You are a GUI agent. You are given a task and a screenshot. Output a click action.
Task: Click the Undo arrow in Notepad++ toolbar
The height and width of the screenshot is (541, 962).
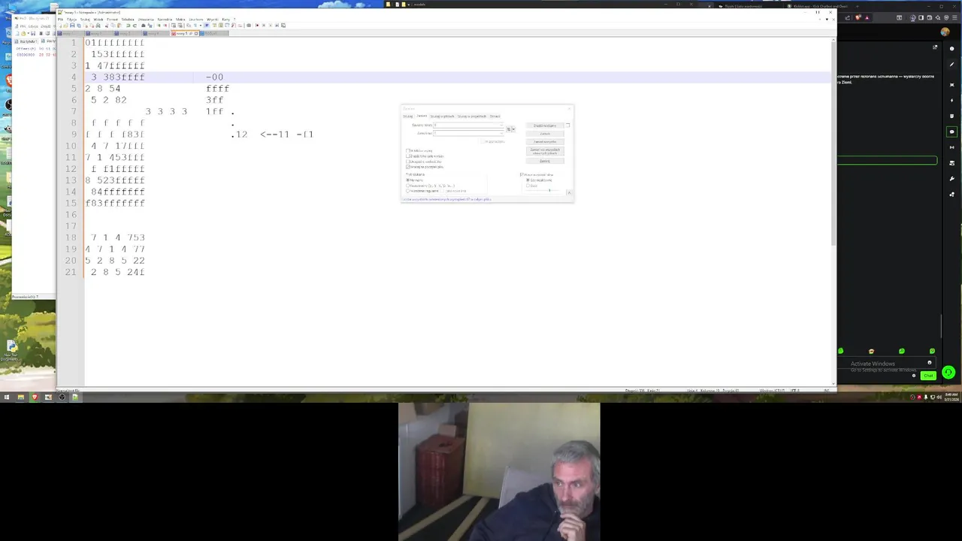click(x=128, y=26)
